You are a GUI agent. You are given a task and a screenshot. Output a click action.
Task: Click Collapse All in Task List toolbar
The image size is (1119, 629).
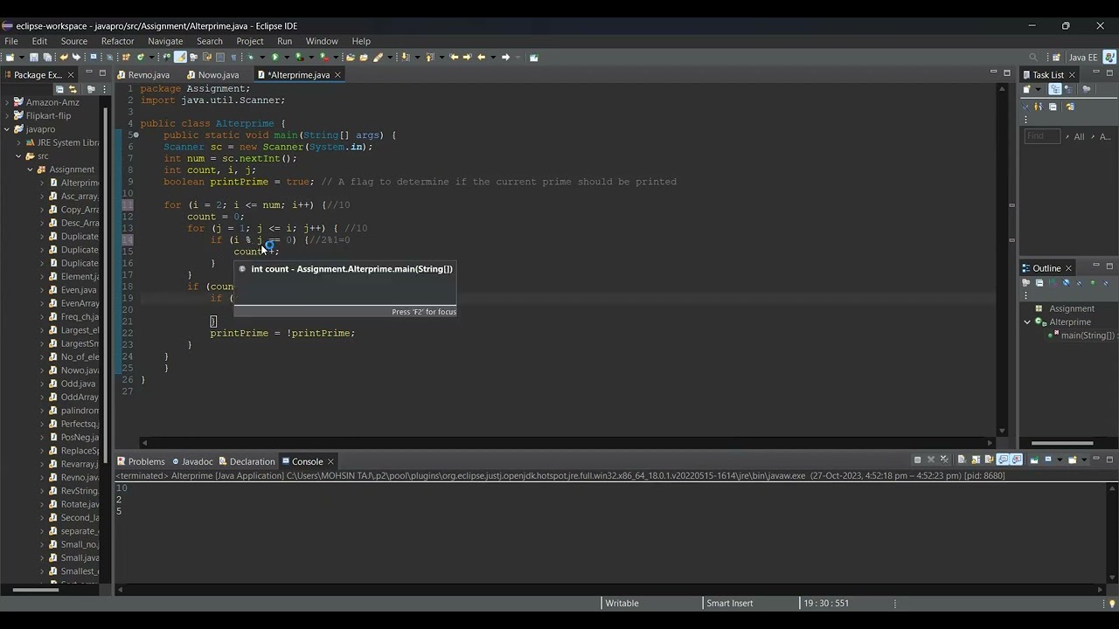[x=1053, y=107]
